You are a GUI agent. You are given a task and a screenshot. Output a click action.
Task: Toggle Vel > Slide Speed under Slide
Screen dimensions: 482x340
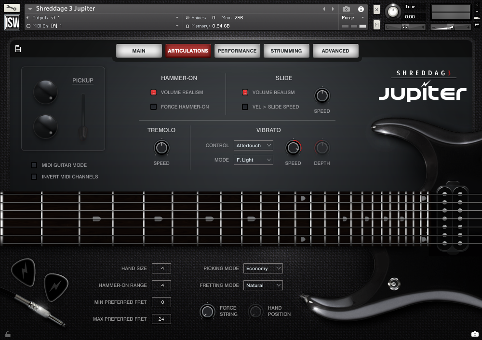click(245, 107)
